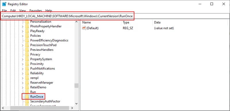Viewport: 230px width, 111px height.
Task: Click the vertical scrollbar thumb in tree
Action: point(76,85)
